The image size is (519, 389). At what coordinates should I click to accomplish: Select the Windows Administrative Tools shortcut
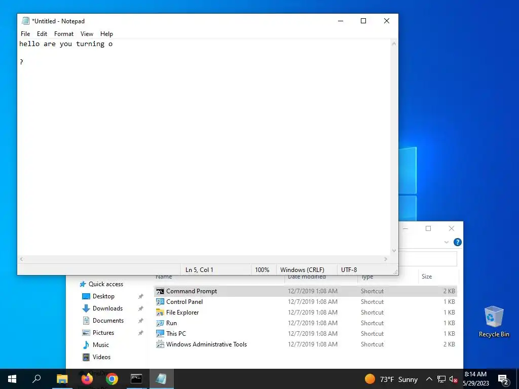point(306,344)
